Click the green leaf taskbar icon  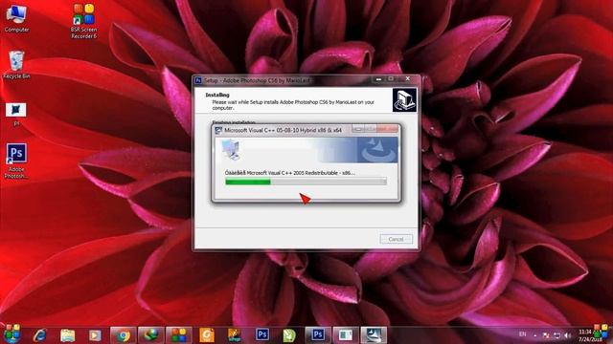[289, 335]
